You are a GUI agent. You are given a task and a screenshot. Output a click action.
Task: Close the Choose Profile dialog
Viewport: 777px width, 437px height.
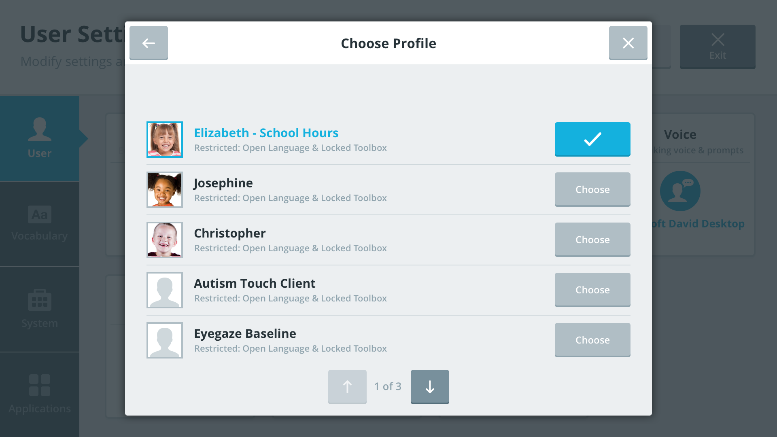point(628,43)
